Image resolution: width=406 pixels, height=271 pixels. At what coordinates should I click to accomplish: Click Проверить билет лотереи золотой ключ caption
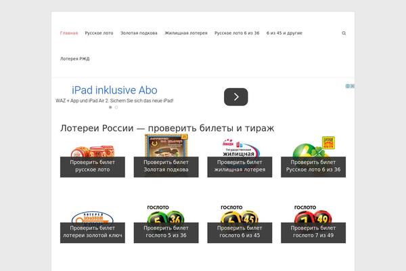[x=93, y=232]
